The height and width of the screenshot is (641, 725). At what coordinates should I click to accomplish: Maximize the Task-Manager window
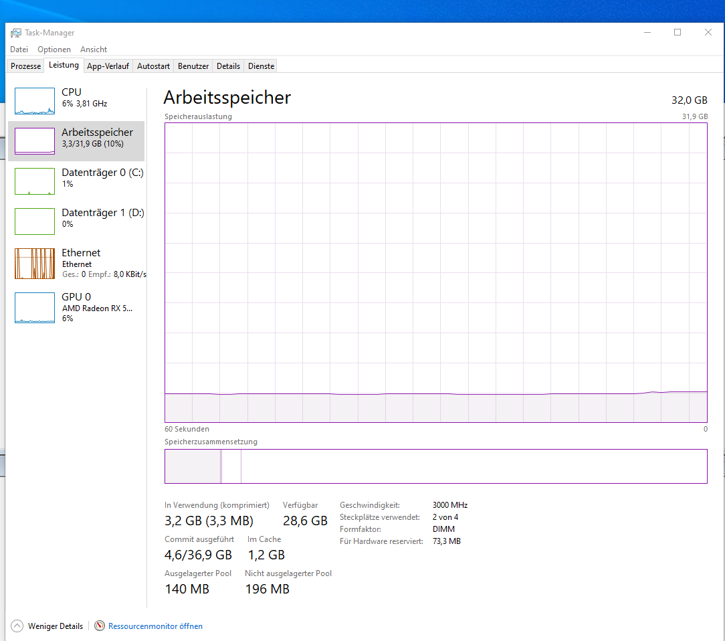pyautogui.click(x=678, y=32)
